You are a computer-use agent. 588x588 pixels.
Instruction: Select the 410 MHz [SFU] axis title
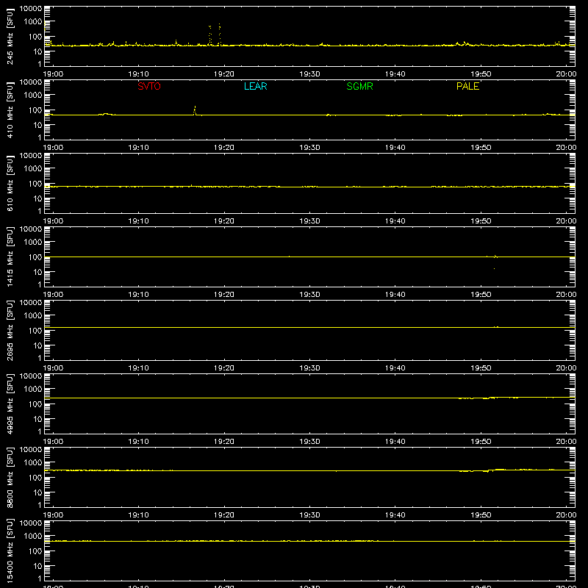[10, 110]
